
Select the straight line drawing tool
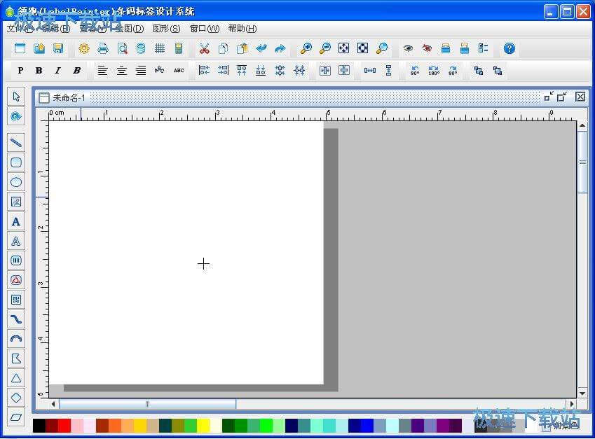16,143
